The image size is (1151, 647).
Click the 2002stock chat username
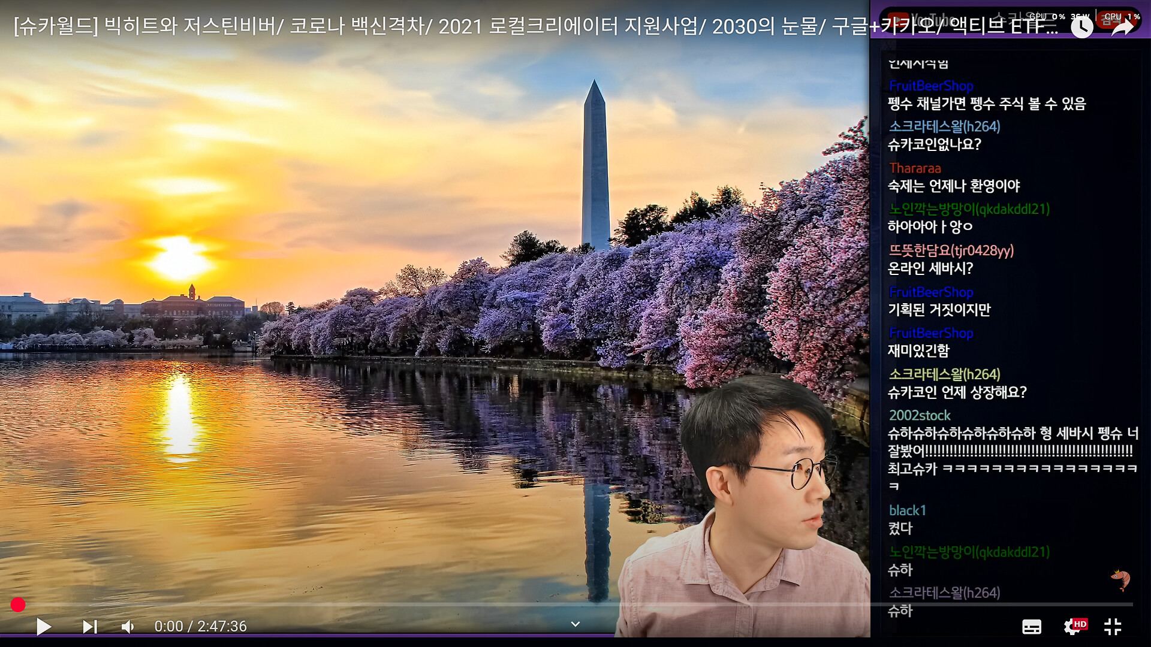click(x=920, y=415)
